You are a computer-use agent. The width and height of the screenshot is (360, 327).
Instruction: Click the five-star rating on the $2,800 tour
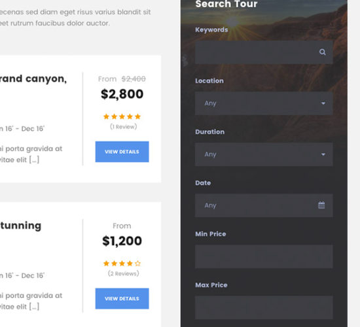[122, 116]
